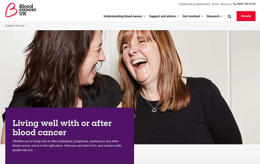The image size is (260, 164).
Task: Click the red Donate button
Action: point(246,16)
